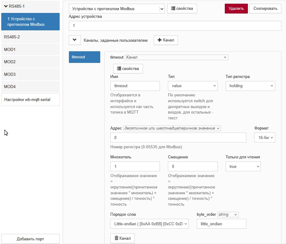Open device properties list button

(182, 9)
